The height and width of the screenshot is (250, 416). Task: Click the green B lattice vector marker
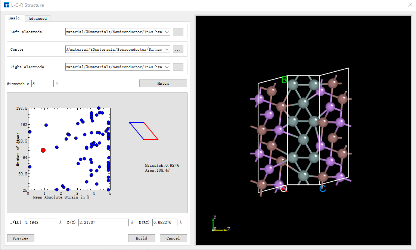[285, 79]
